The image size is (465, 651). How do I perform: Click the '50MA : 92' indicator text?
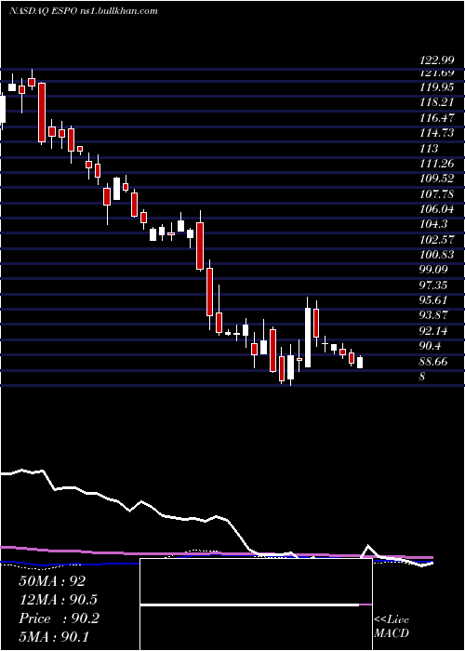[x=52, y=581]
